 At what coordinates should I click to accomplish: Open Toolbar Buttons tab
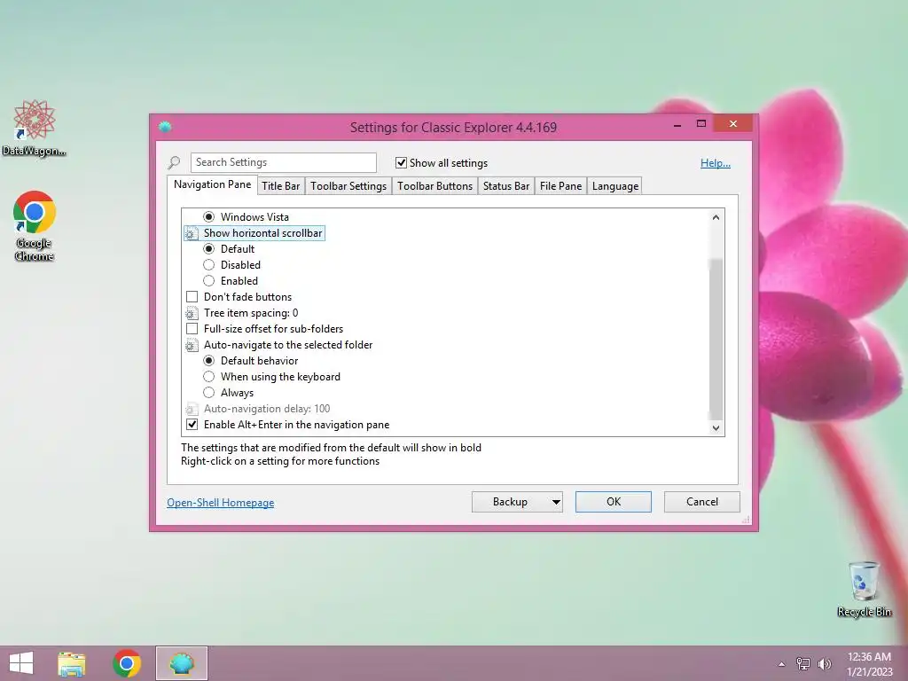[x=434, y=186]
